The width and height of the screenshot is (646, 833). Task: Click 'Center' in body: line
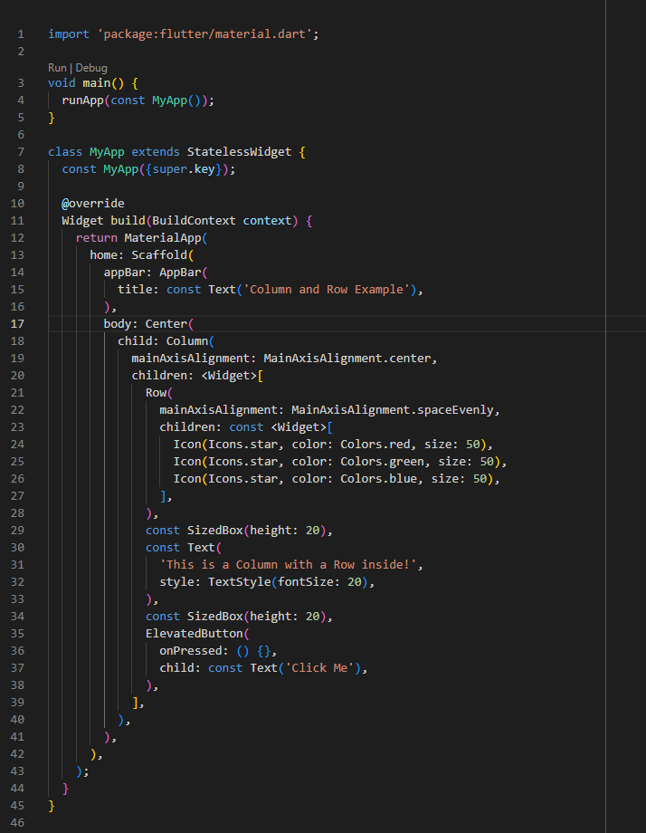pyautogui.click(x=166, y=323)
